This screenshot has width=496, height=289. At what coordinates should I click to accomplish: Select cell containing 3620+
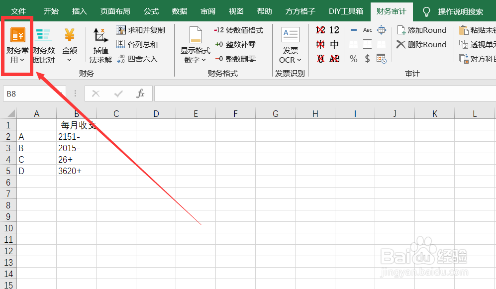pyautogui.click(x=77, y=171)
